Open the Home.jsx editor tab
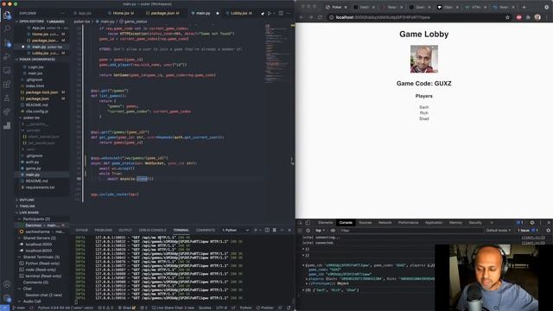This screenshot has height=311, width=553. pyautogui.click(x=121, y=13)
